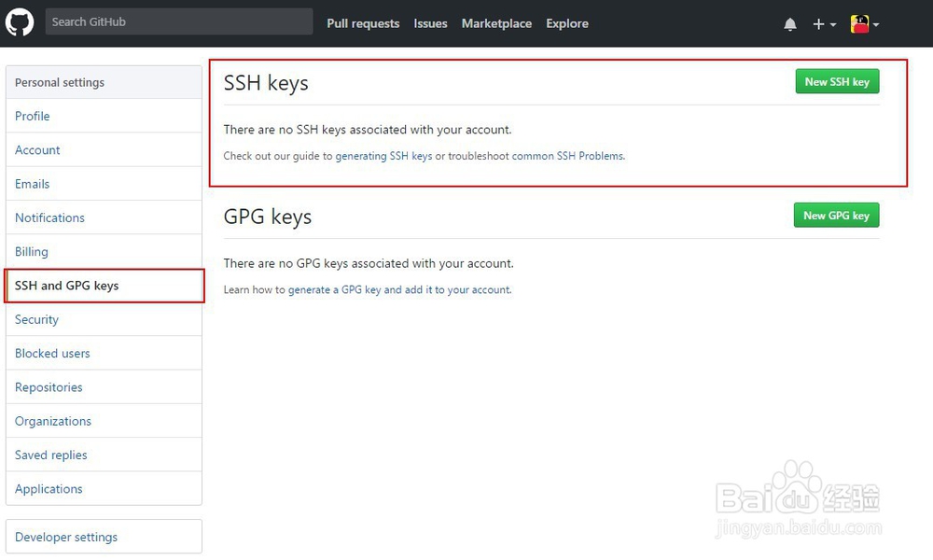Viewport: 933px width, 560px height.
Task: Go to Issues in top navigation
Action: click(430, 23)
